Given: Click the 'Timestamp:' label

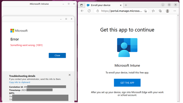Looking at the screenshot, I should (x=15, y=90).
